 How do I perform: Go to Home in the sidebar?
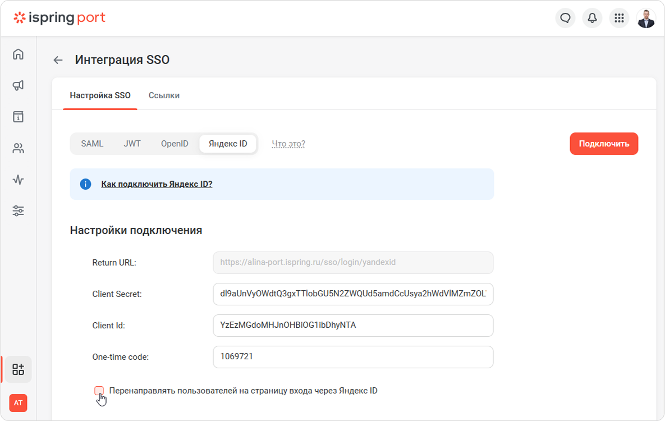(x=18, y=54)
